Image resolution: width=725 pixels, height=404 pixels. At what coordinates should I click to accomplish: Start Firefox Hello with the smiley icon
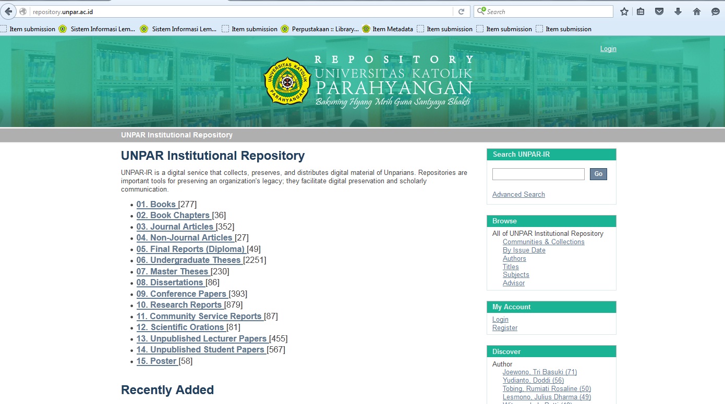point(715,11)
